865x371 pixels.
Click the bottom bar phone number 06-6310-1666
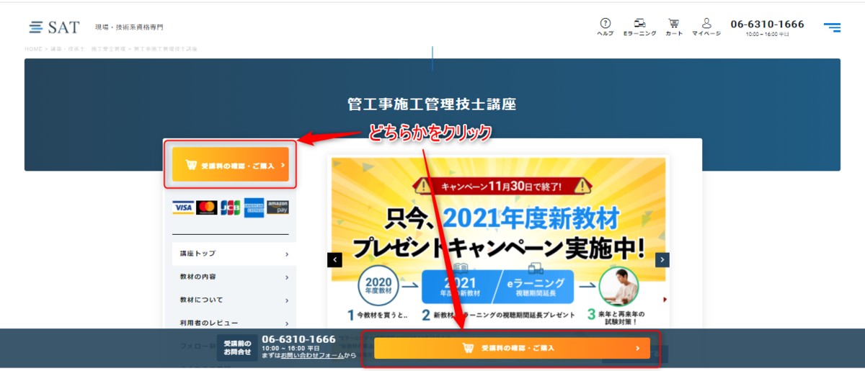[298, 339]
